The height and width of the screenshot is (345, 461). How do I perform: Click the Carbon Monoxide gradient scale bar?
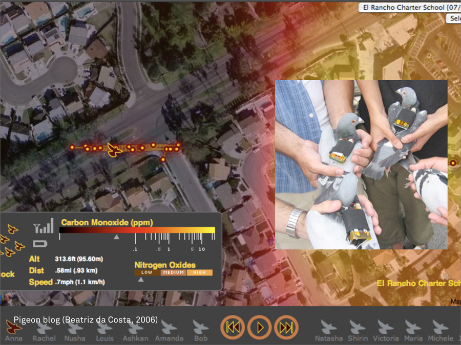tap(137, 231)
